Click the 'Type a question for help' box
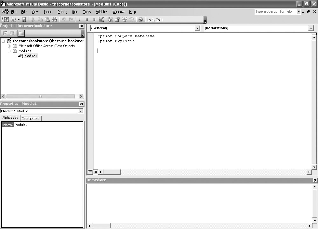The image size is (318, 229). pyautogui.click(x=275, y=12)
